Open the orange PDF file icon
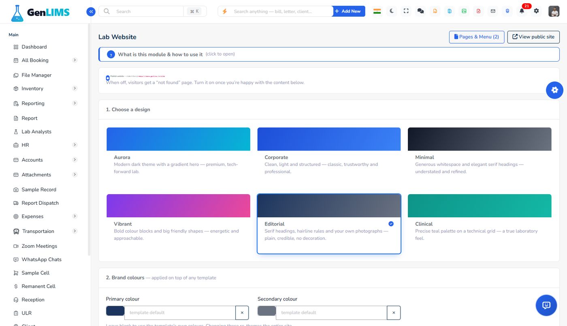567x326 pixels. 435,11
